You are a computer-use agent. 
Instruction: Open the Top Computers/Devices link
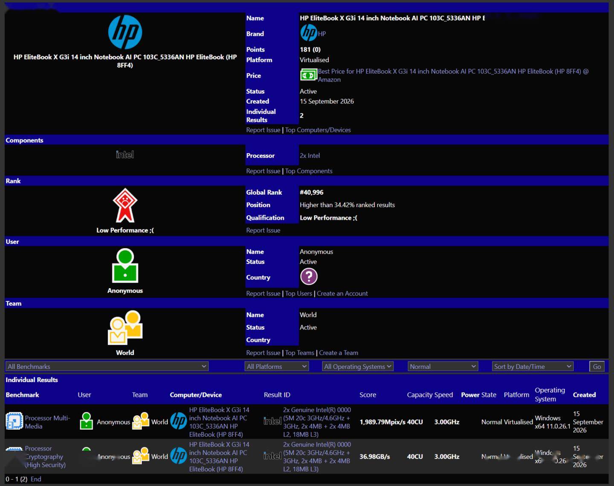pos(318,130)
